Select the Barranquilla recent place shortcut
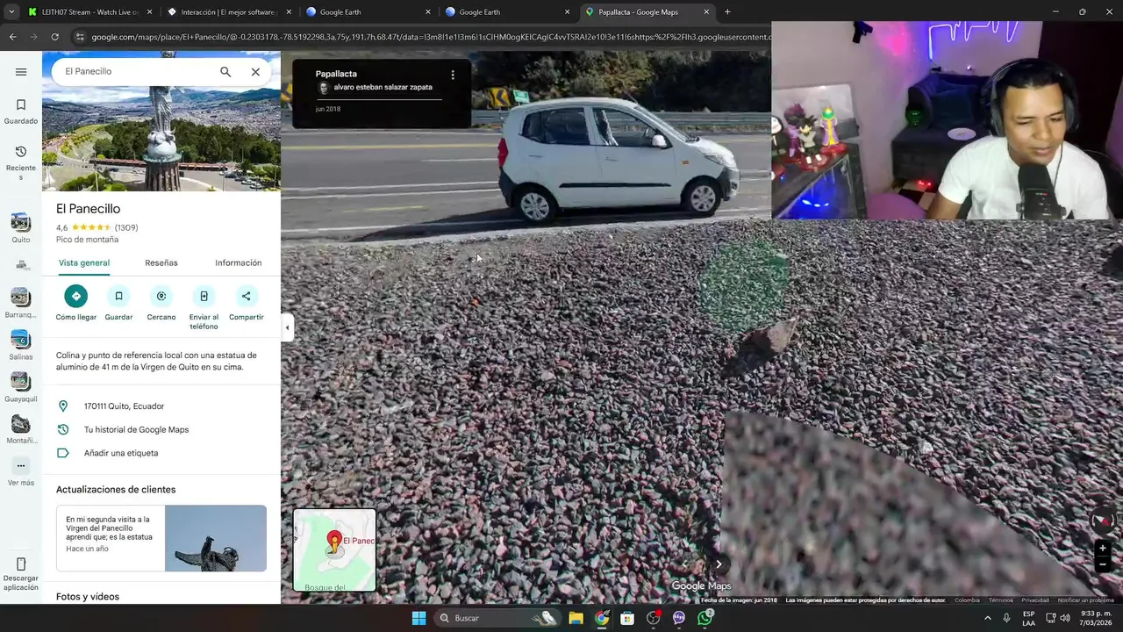This screenshot has width=1123, height=632. point(21,303)
